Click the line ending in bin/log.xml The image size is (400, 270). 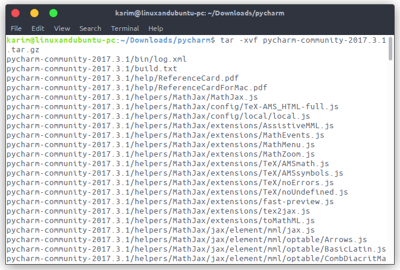[x=97, y=59]
